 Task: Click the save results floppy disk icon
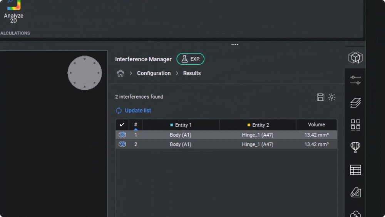pos(320,97)
